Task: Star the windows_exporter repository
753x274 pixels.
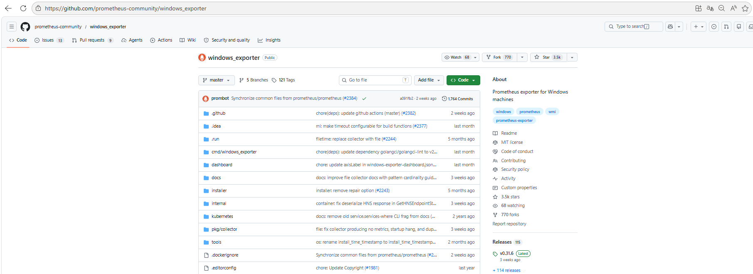Action: [548, 57]
